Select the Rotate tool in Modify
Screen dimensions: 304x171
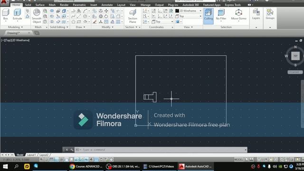tap(106, 16)
